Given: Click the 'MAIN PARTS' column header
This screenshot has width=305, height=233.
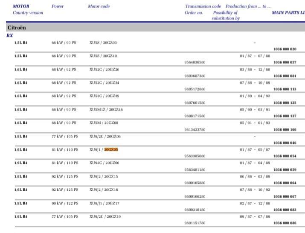Looking at the screenshot, I should (288, 13).
